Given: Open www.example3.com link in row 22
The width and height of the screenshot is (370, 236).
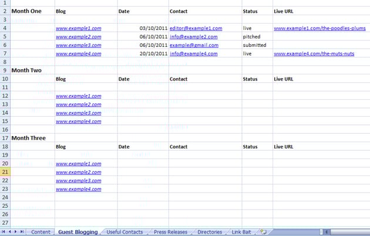Looking at the screenshot, I should coord(79,181).
